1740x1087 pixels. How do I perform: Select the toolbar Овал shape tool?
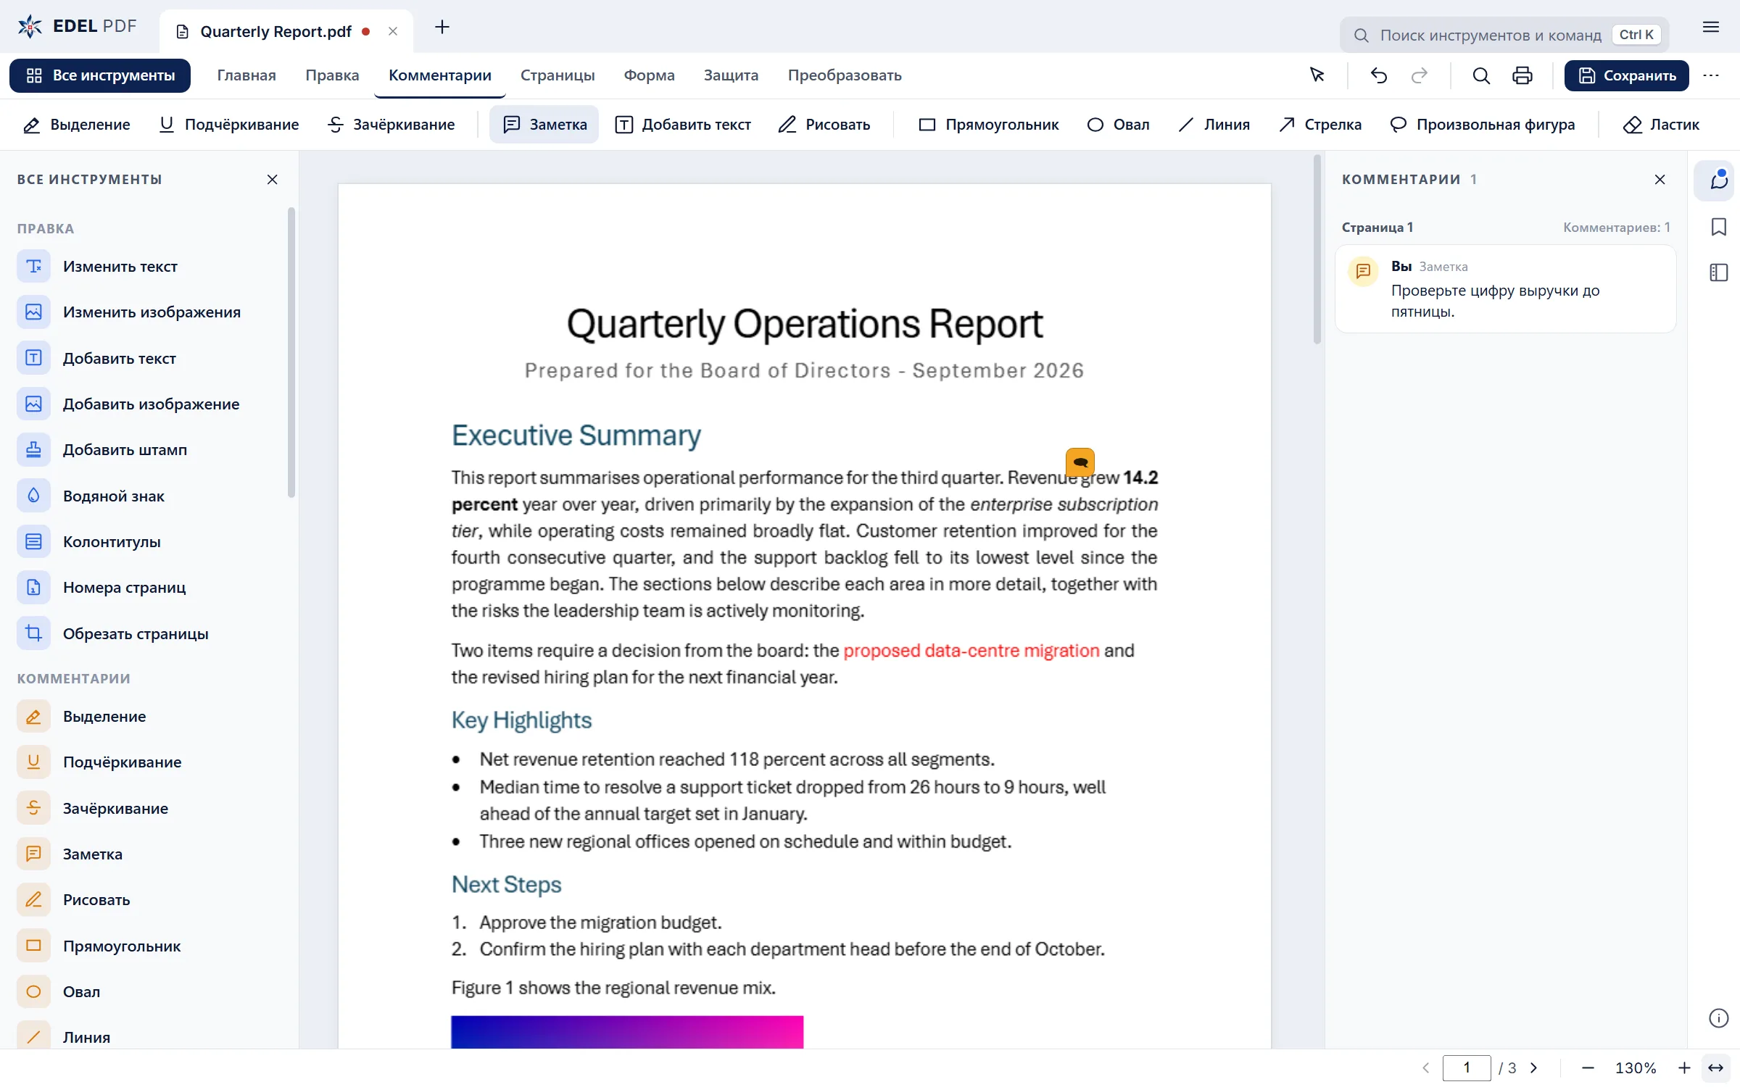point(1118,125)
